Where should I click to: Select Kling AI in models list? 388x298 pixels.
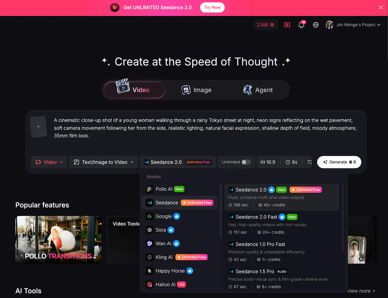(x=179, y=257)
